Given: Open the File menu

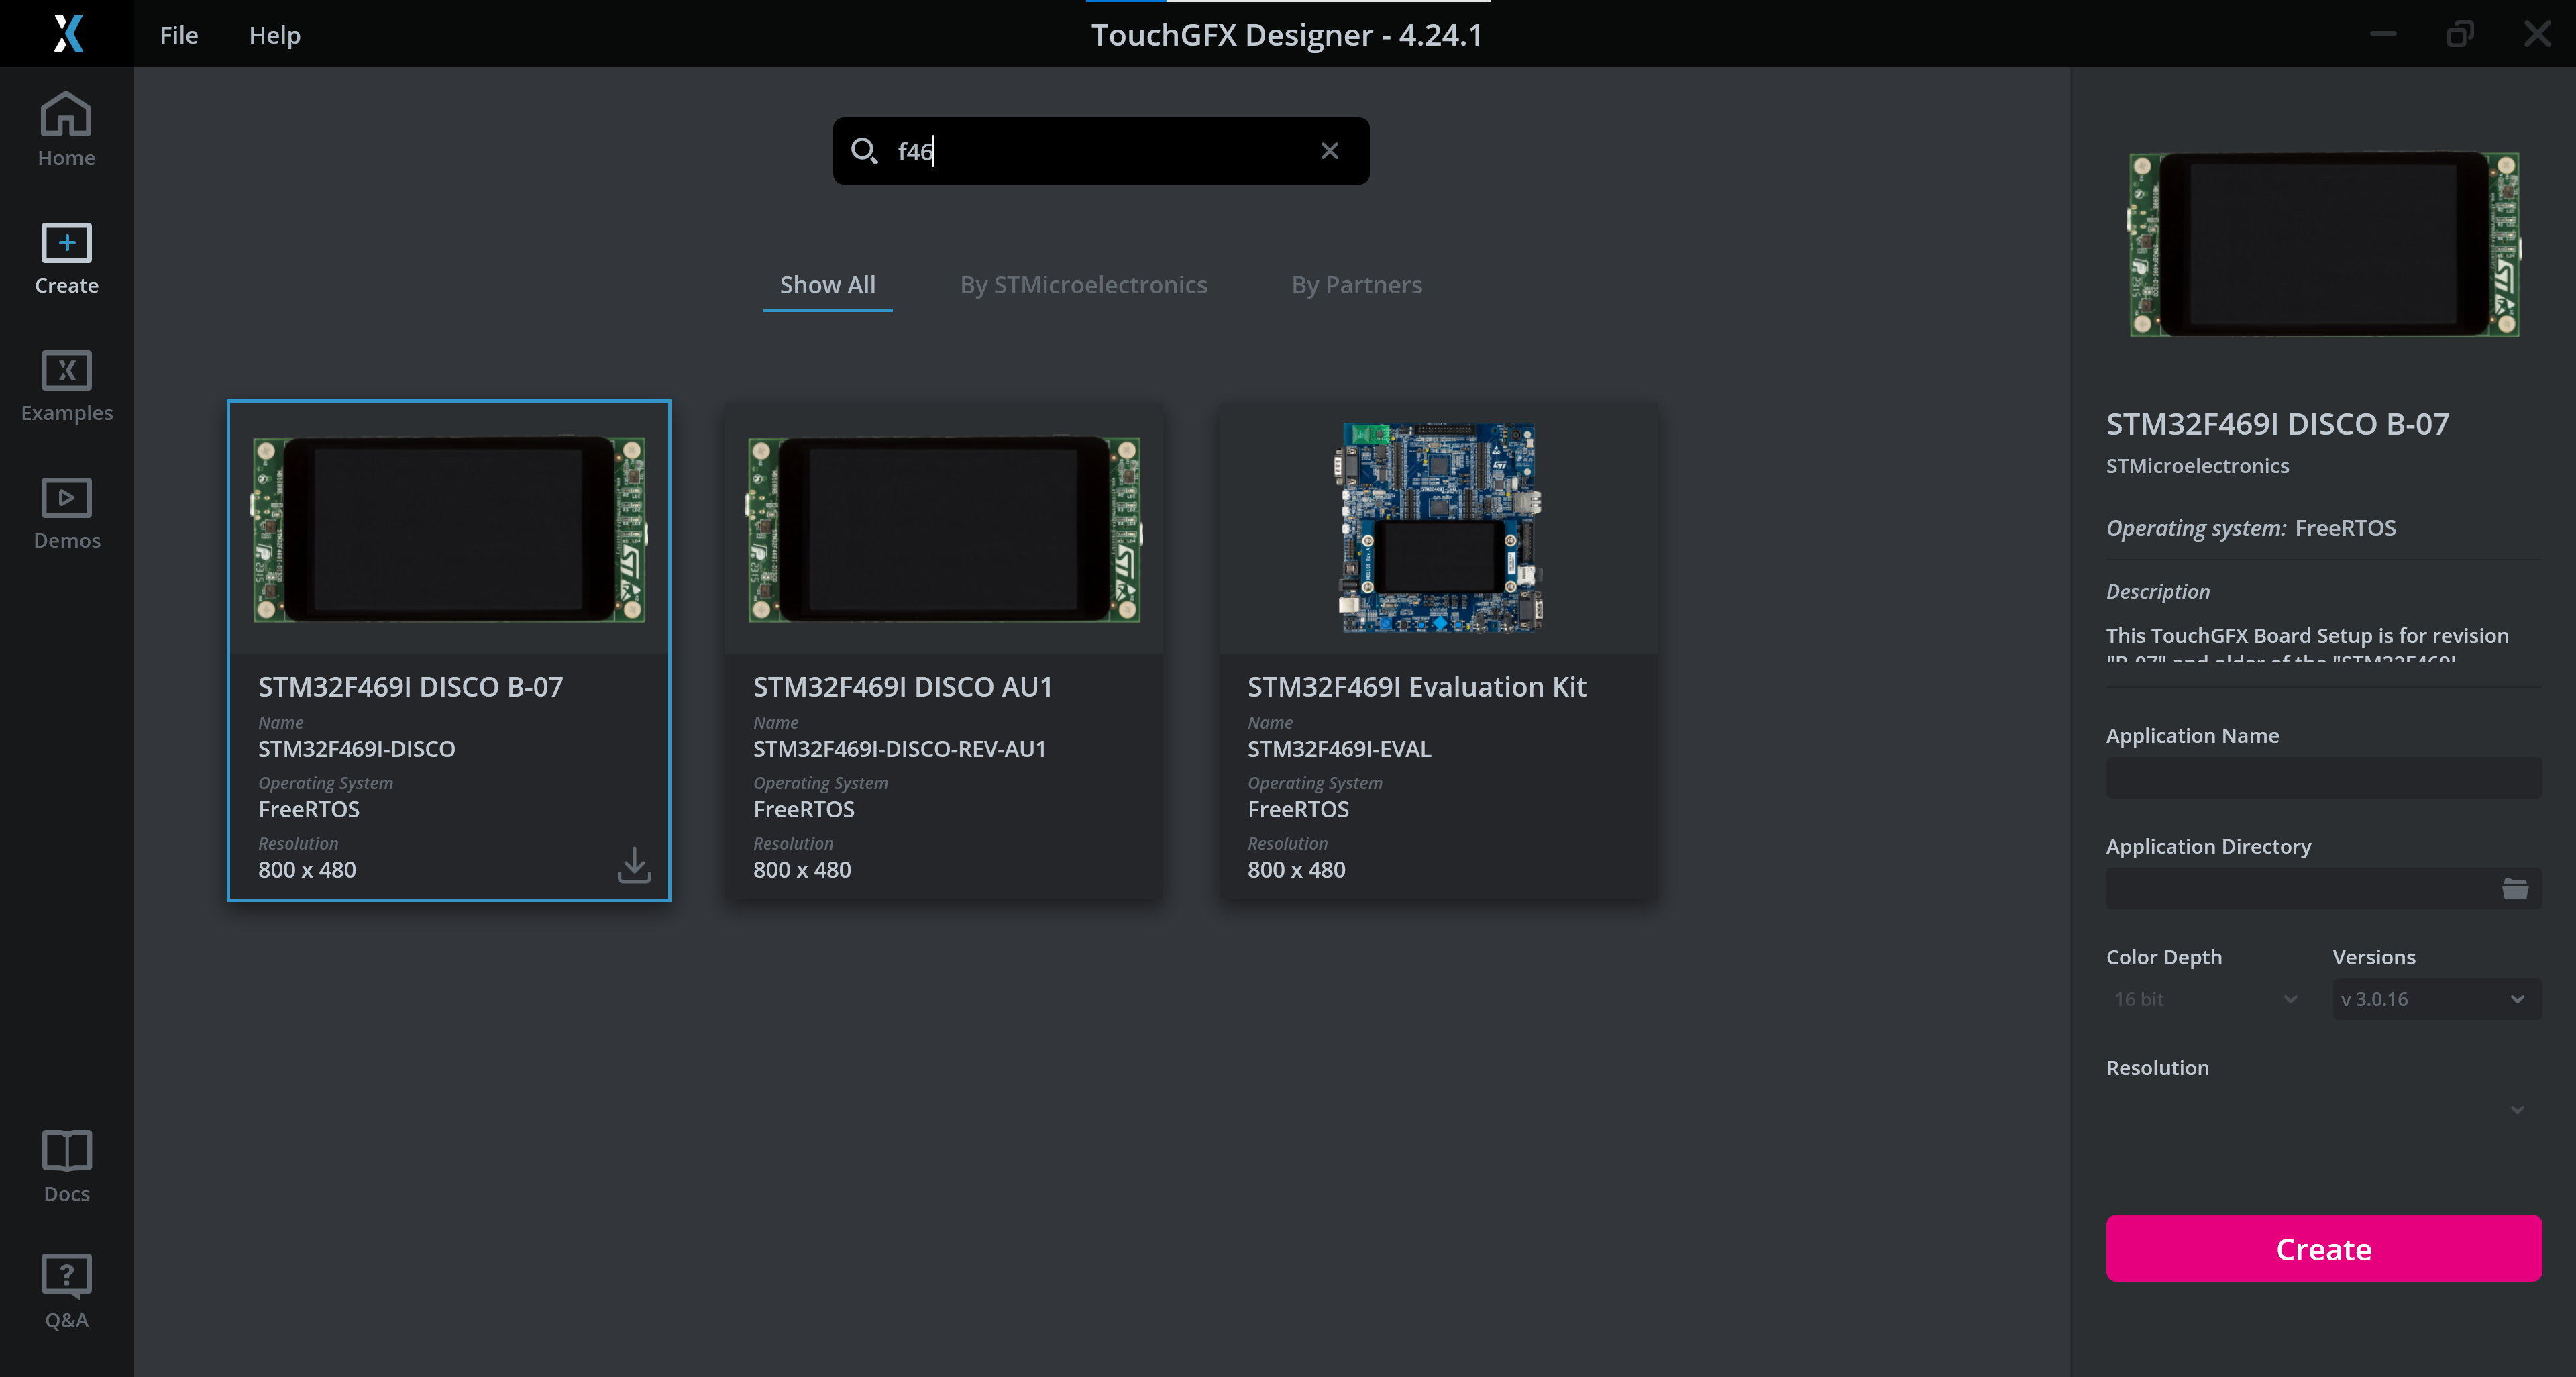Looking at the screenshot, I should tap(178, 35).
